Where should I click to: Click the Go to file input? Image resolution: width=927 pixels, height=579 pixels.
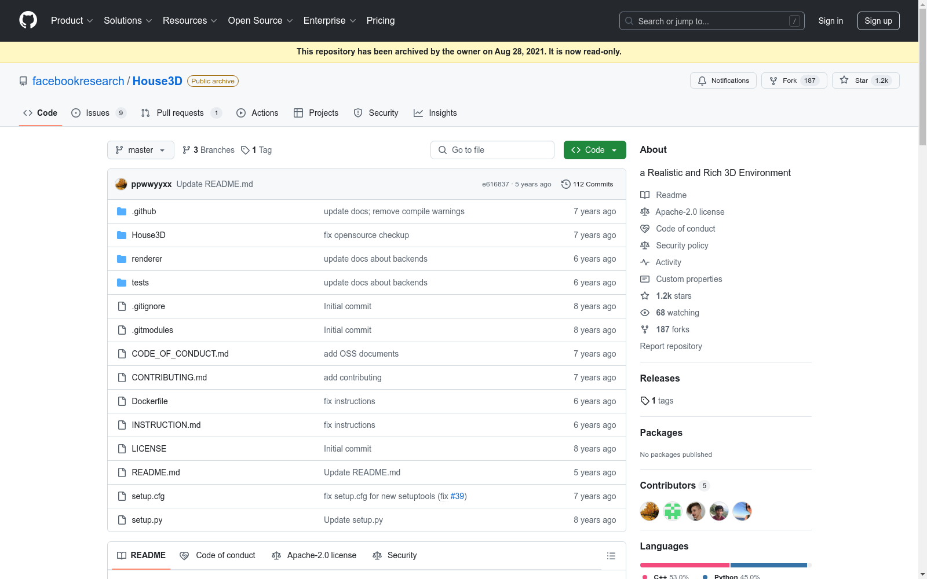pos(492,150)
